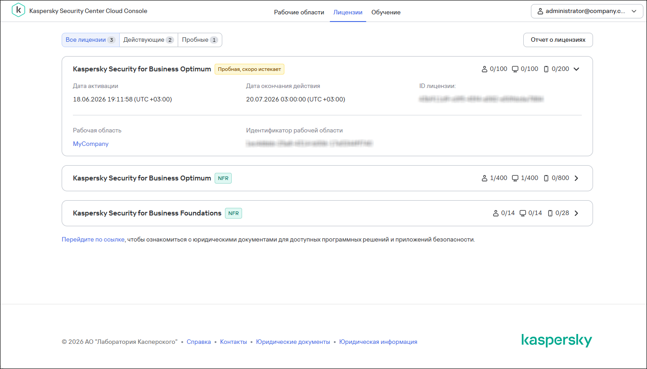Click Отчет о лицензиях button
Screen dimensions: 647x369
(558, 40)
